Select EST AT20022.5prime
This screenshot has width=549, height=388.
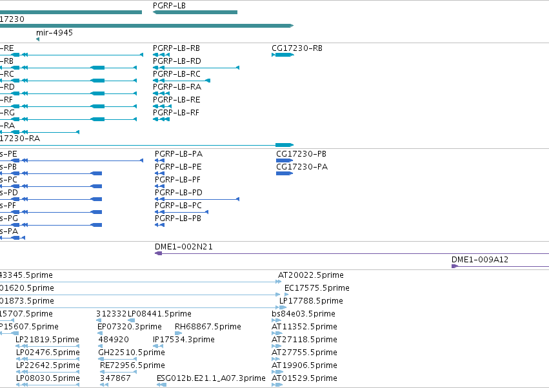point(310,275)
